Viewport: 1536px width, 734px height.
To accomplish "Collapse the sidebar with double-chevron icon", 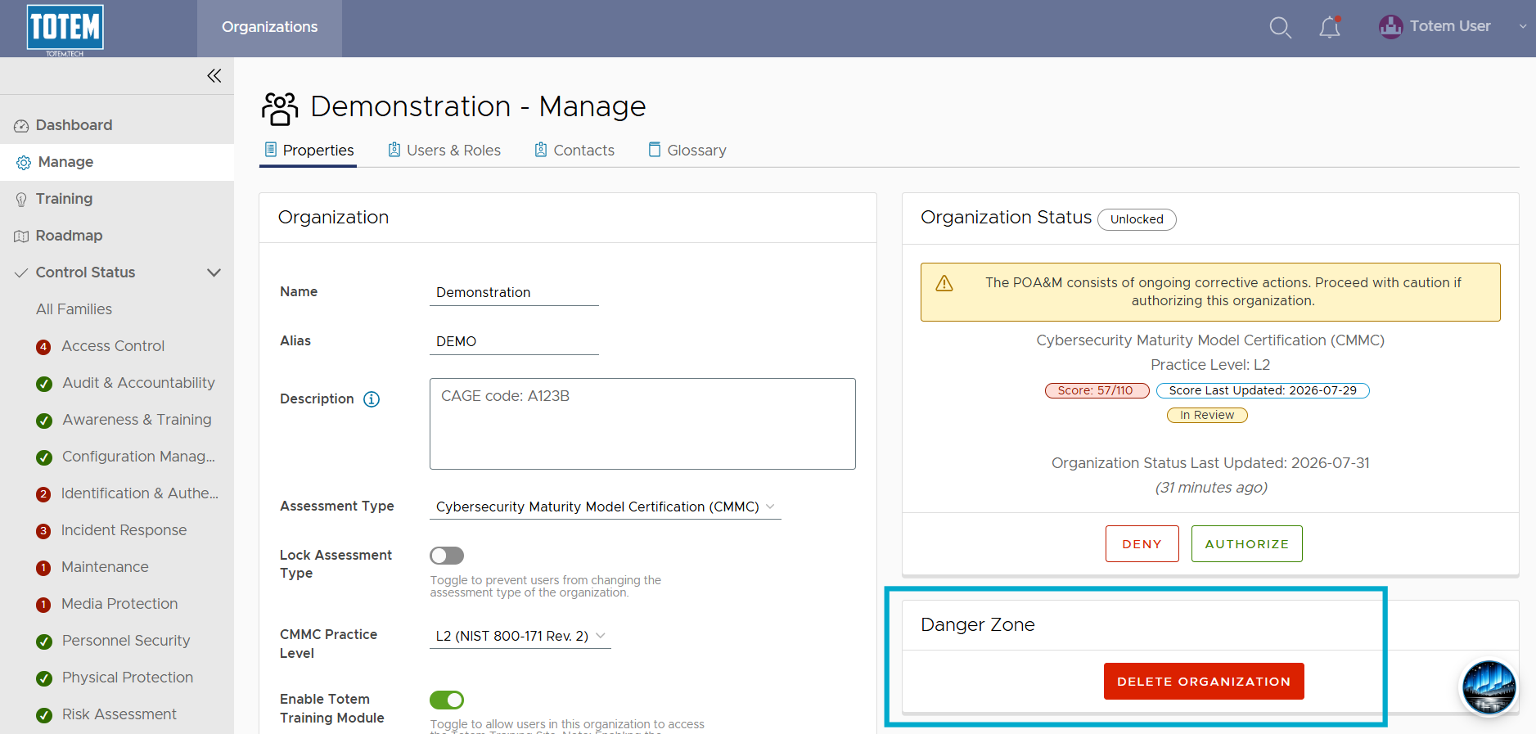I will pyautogui.click(x=214, y=76).
